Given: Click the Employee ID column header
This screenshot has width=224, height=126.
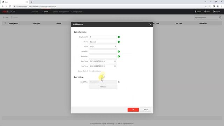Looking at the screenshot, I should (x=13, y=23).
